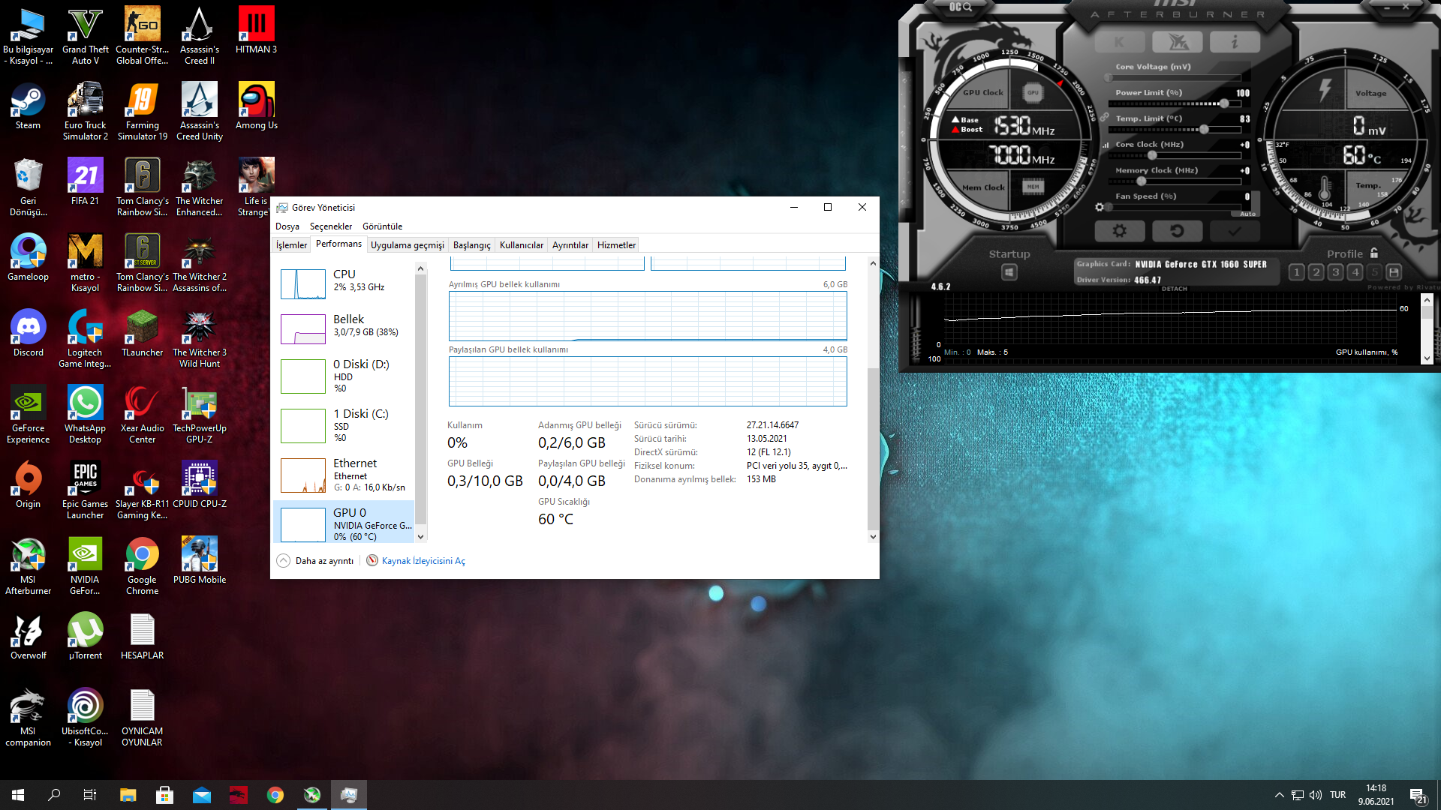1441x810 pixels.
Task: Toggle the Profile lock icon
Action: point(1374,253)
